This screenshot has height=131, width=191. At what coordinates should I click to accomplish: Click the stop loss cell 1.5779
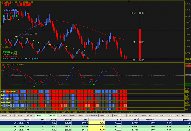97,130
